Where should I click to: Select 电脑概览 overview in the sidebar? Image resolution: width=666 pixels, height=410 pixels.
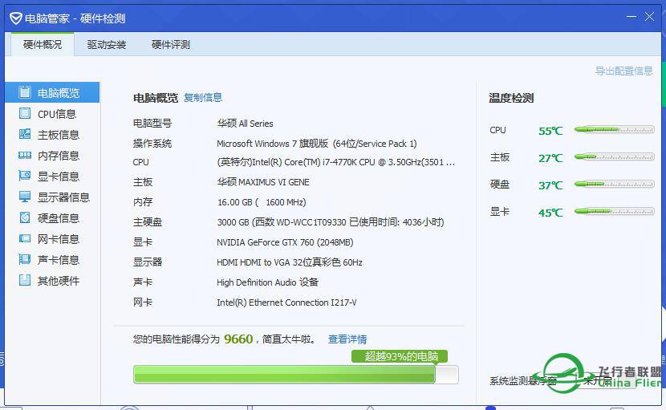[x=58, y=93]
